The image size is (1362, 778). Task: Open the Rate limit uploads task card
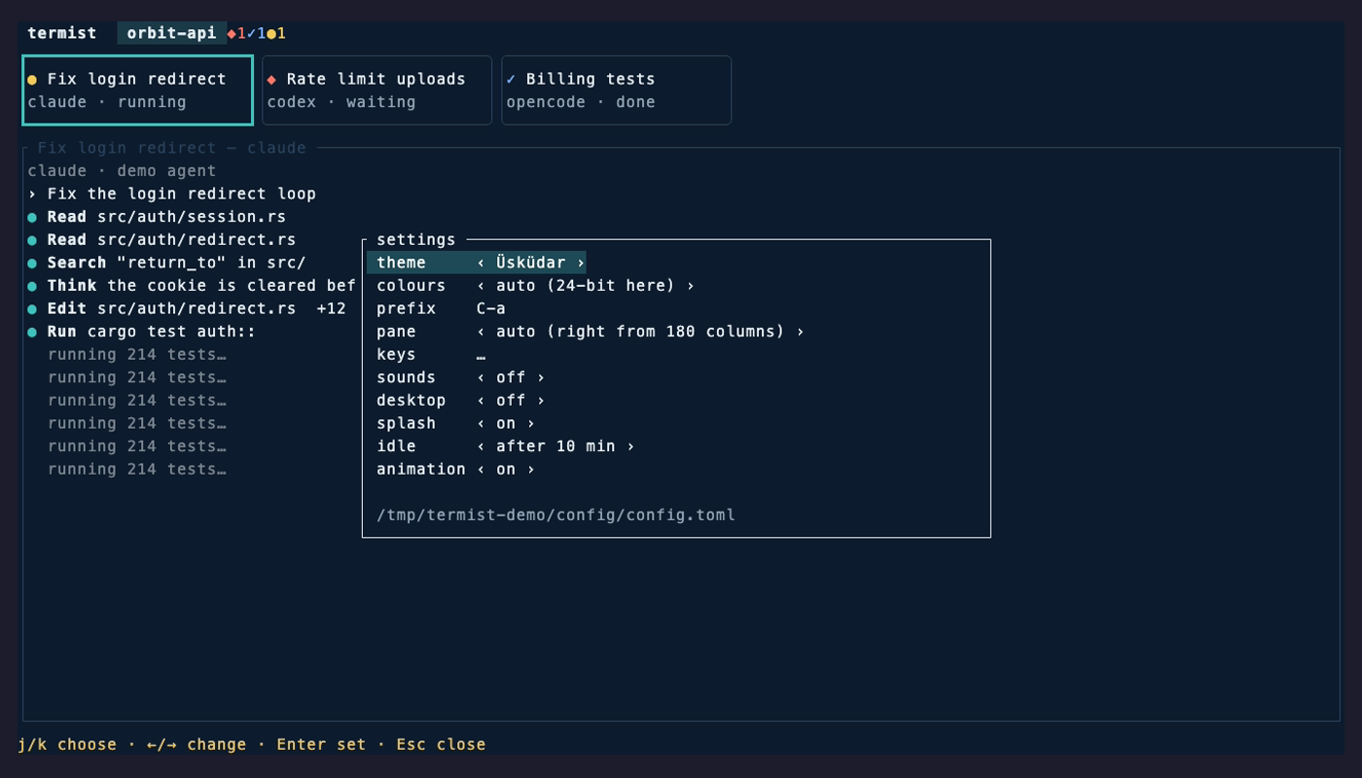click(x=376, y=90)
